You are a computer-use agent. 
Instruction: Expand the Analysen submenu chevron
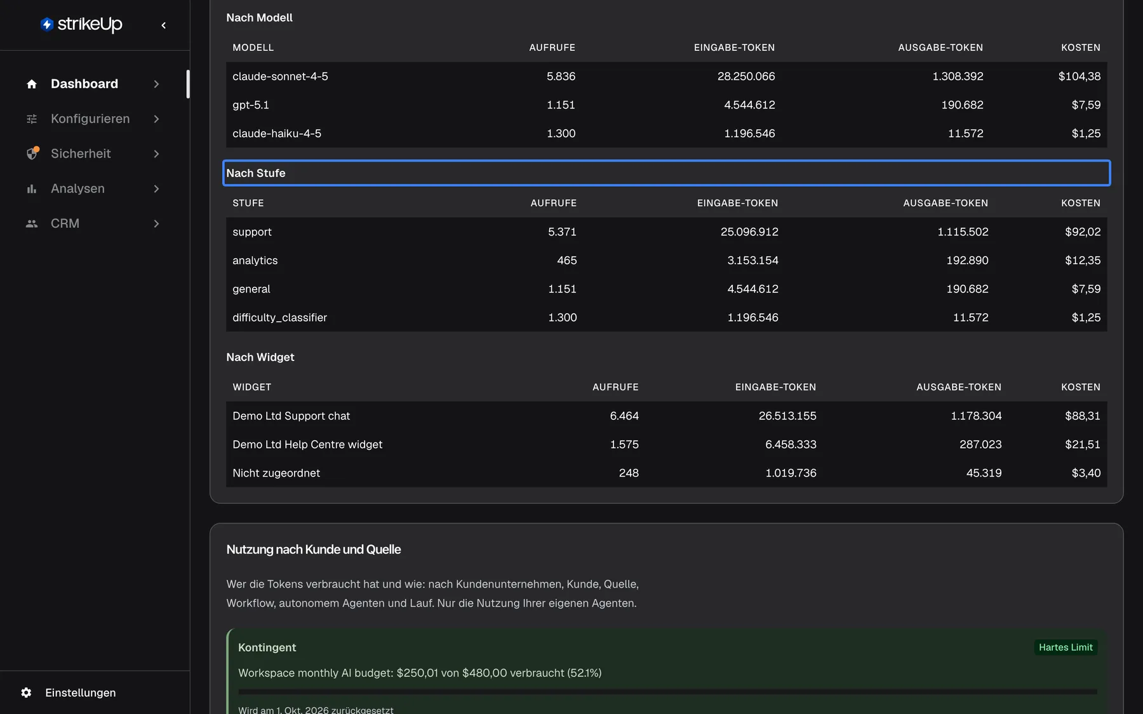tap(156, 188)
